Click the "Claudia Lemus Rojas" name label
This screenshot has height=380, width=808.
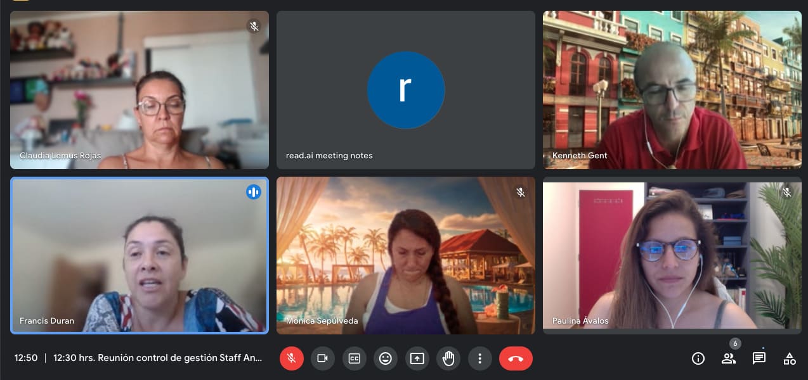(x=60, y=155)
